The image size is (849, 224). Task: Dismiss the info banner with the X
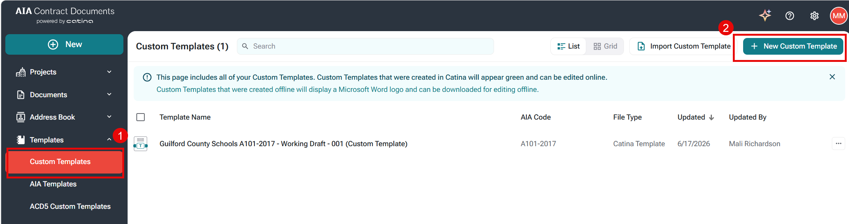coord(832,77)
